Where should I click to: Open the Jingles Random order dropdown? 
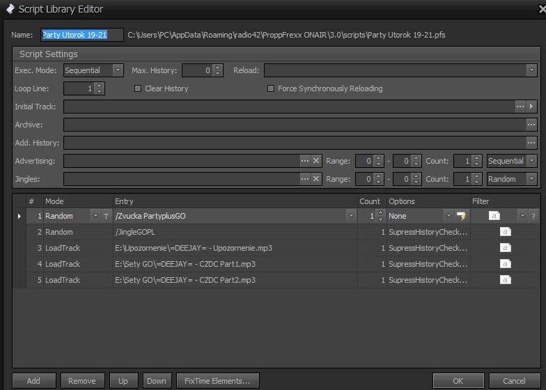531,179
